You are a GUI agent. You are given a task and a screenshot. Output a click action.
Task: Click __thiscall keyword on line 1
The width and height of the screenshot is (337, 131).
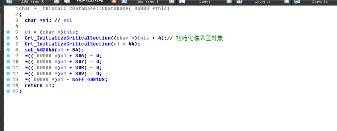click(x=51, y=8)
